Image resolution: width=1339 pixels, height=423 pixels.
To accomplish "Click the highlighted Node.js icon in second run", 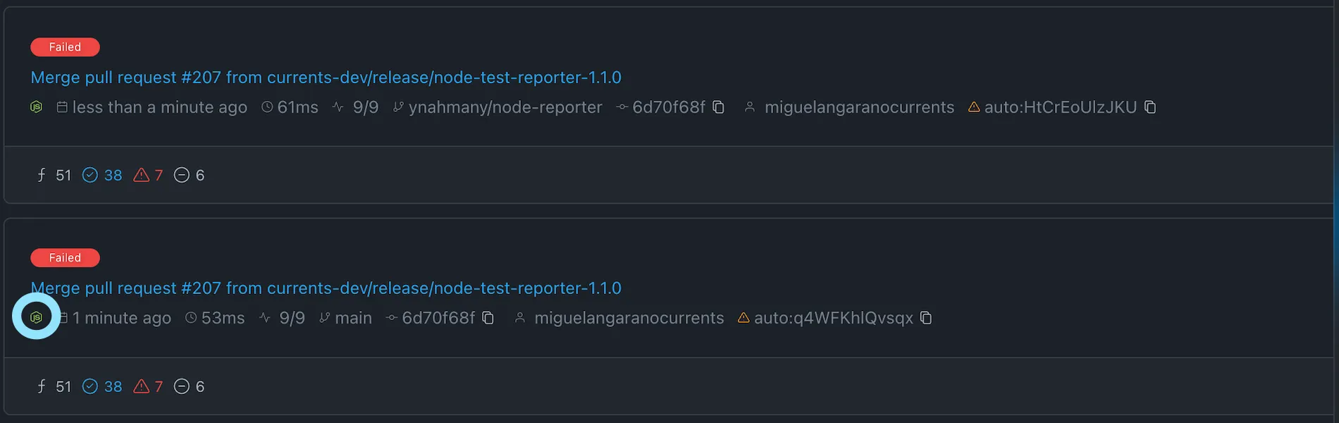I will pyautogui.click(x=37, y=317).
